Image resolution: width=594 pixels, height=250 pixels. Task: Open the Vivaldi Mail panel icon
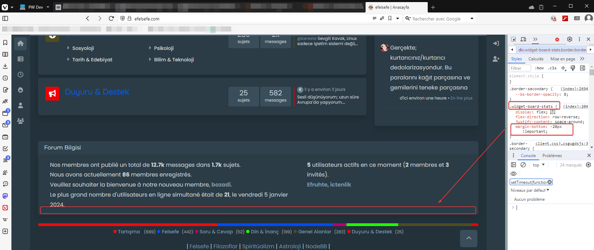tap(5, 125)
